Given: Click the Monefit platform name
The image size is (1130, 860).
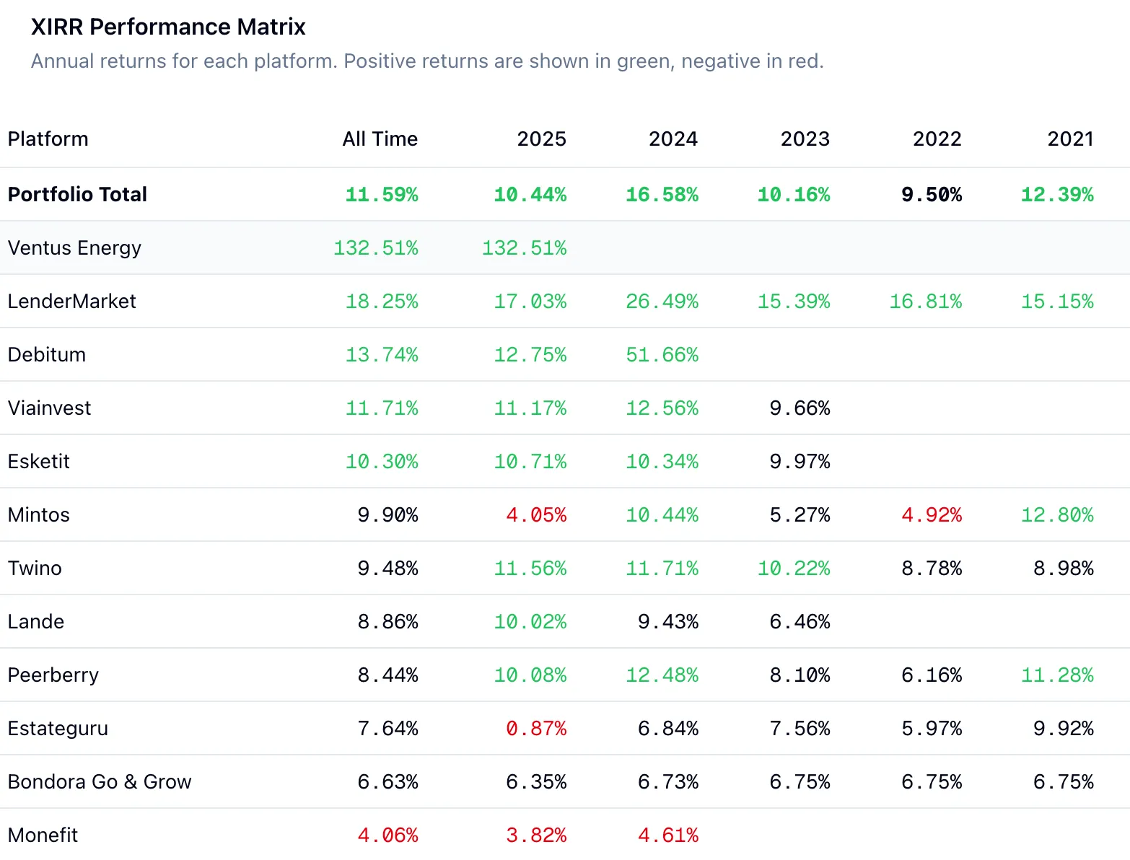Looking at the screenshot, I should click(43, 835).
